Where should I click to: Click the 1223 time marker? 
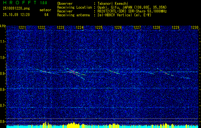(x=61, y=28)
